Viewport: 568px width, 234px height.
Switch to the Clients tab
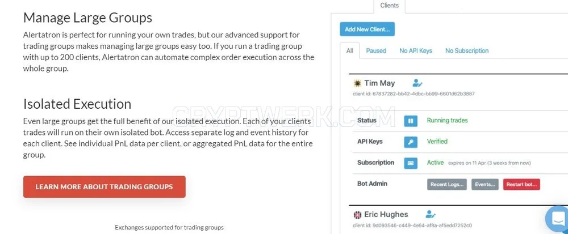click(x=390, y=6)
